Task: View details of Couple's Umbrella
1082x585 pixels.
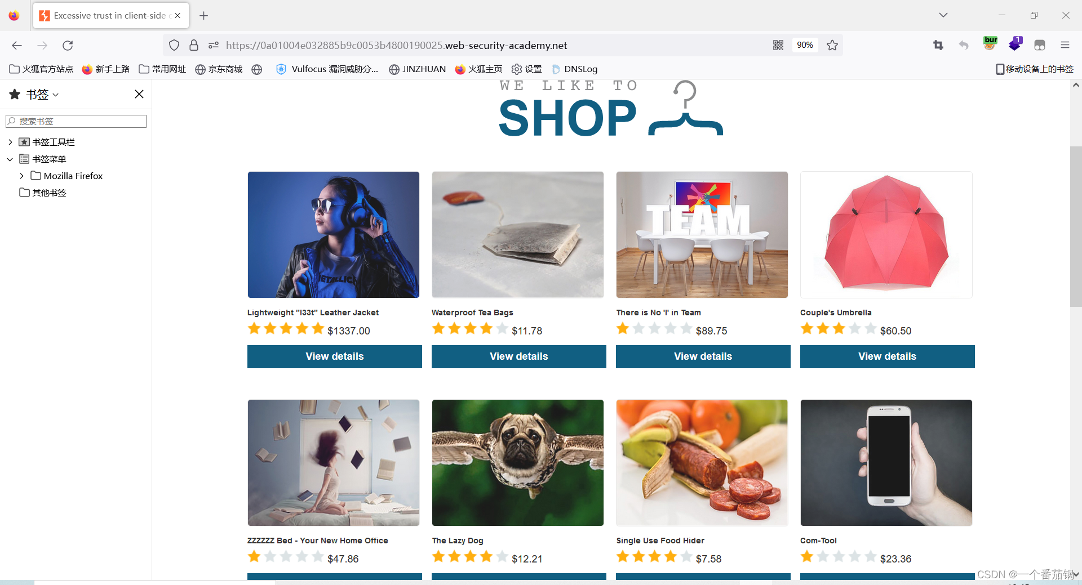Action: (x=888, y=356)
